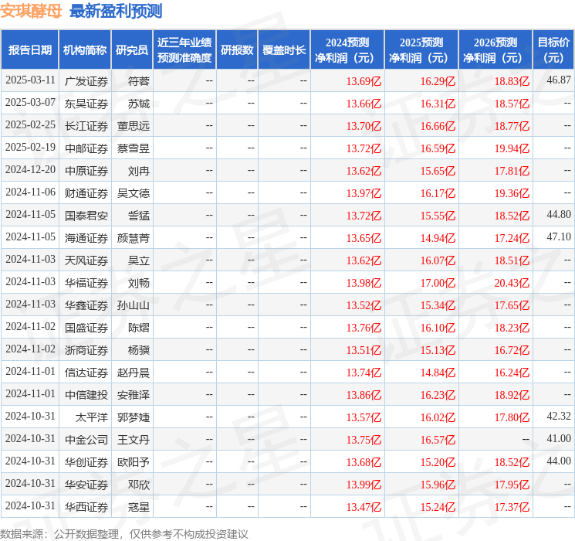Select the 海通证券 institution cell
The height and width of the screenshot is (541, 575).
pyautogui.click(x=86, y=238)
